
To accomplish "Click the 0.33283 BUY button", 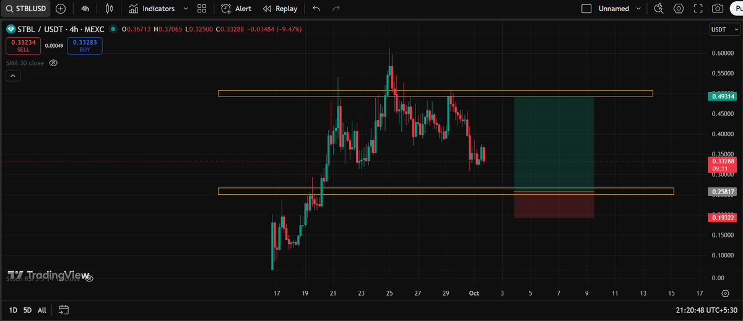I will click(85, 46).
